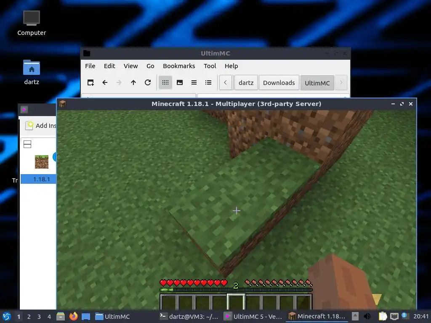Select the highlighted middle hotbar slot
The width and height of the screenshot is (431, 323).
coord(236,302)
